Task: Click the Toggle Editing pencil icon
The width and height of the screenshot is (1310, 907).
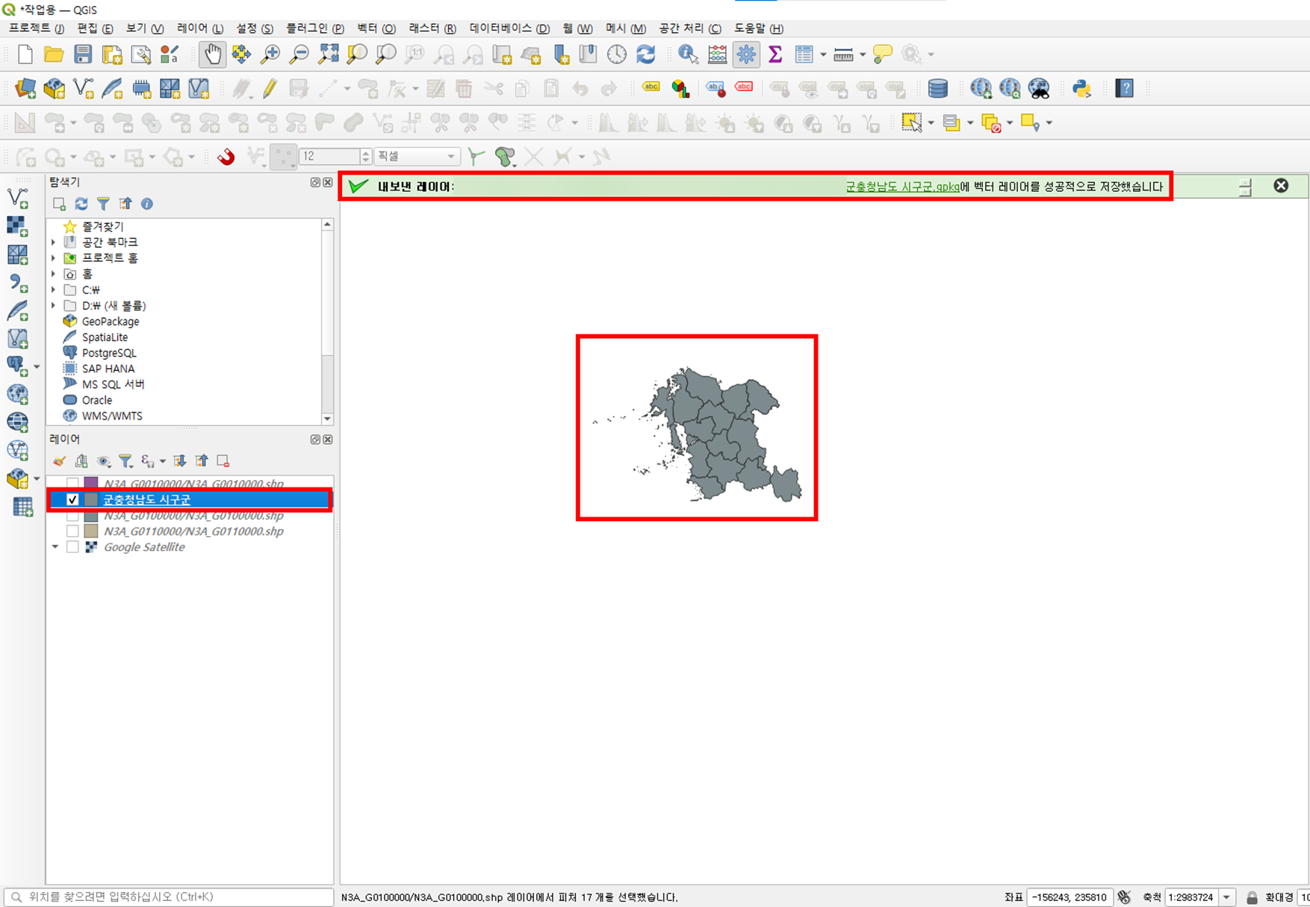Action: pos(270,89)
